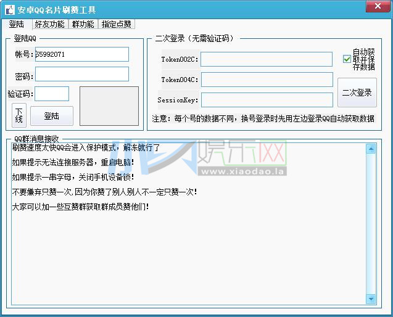Click the 二次登录 button
This screenshot has width=393, height=317.
tap(357, 93)
